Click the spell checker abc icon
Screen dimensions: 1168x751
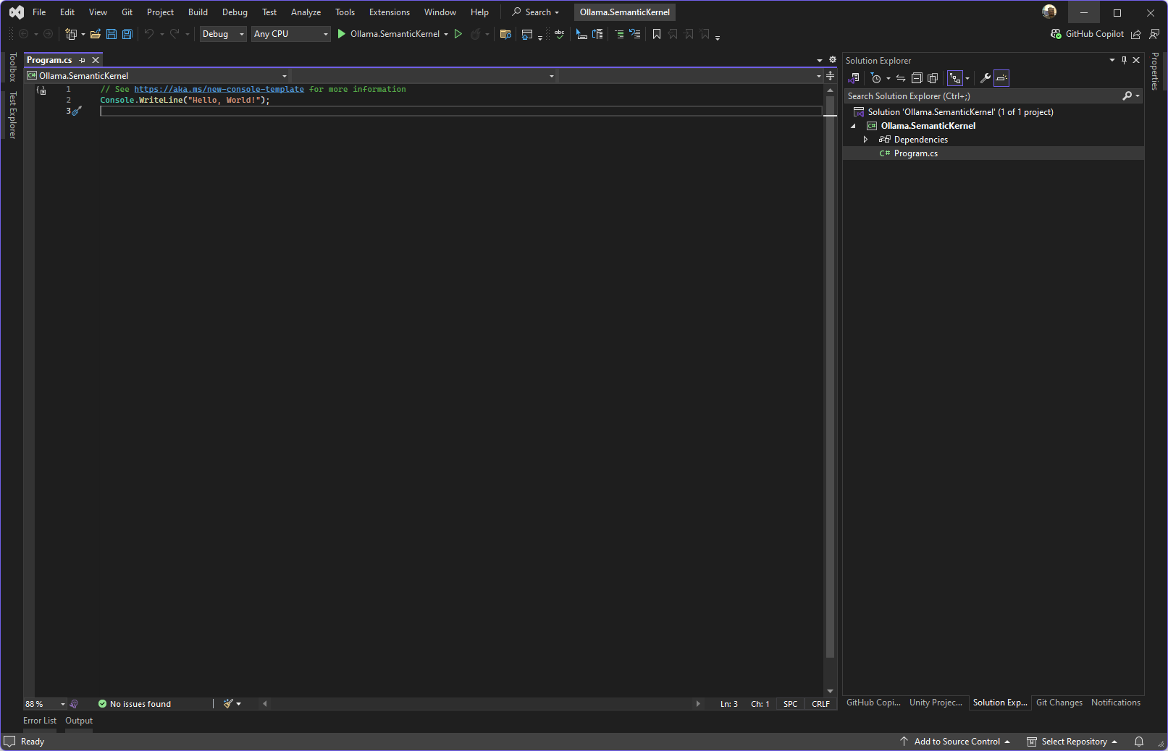559,34
